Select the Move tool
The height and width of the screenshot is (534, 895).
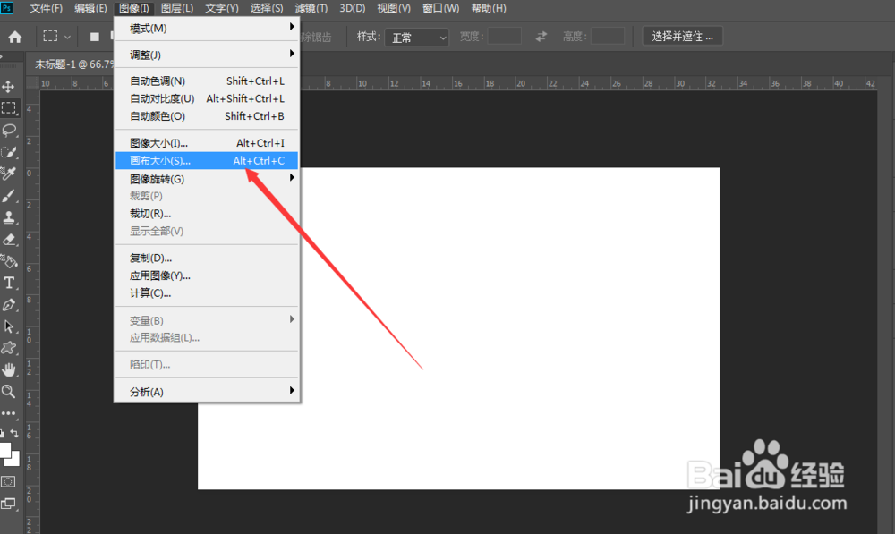click(9, 87)
